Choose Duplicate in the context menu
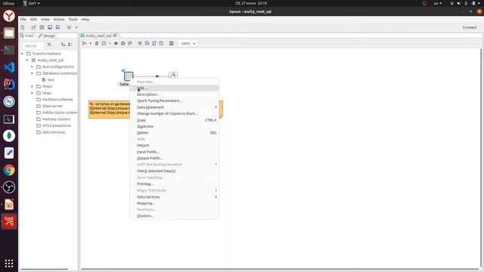Screen dimensions: 484x272 click(x=175, y=126)
